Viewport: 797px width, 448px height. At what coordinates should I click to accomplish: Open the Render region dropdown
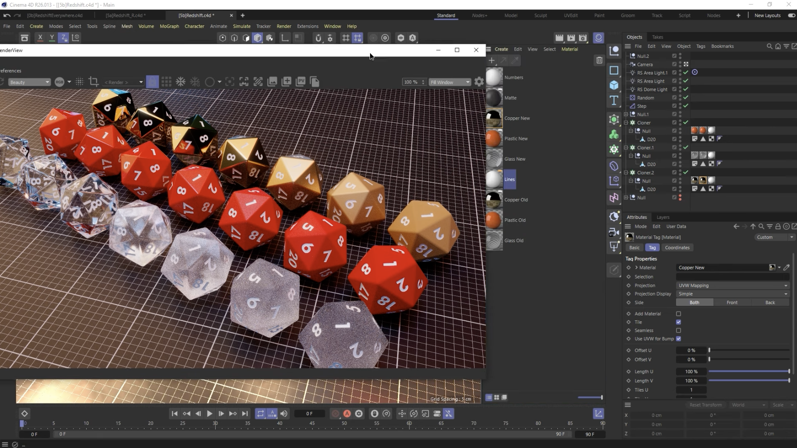(x=123, y=82)
